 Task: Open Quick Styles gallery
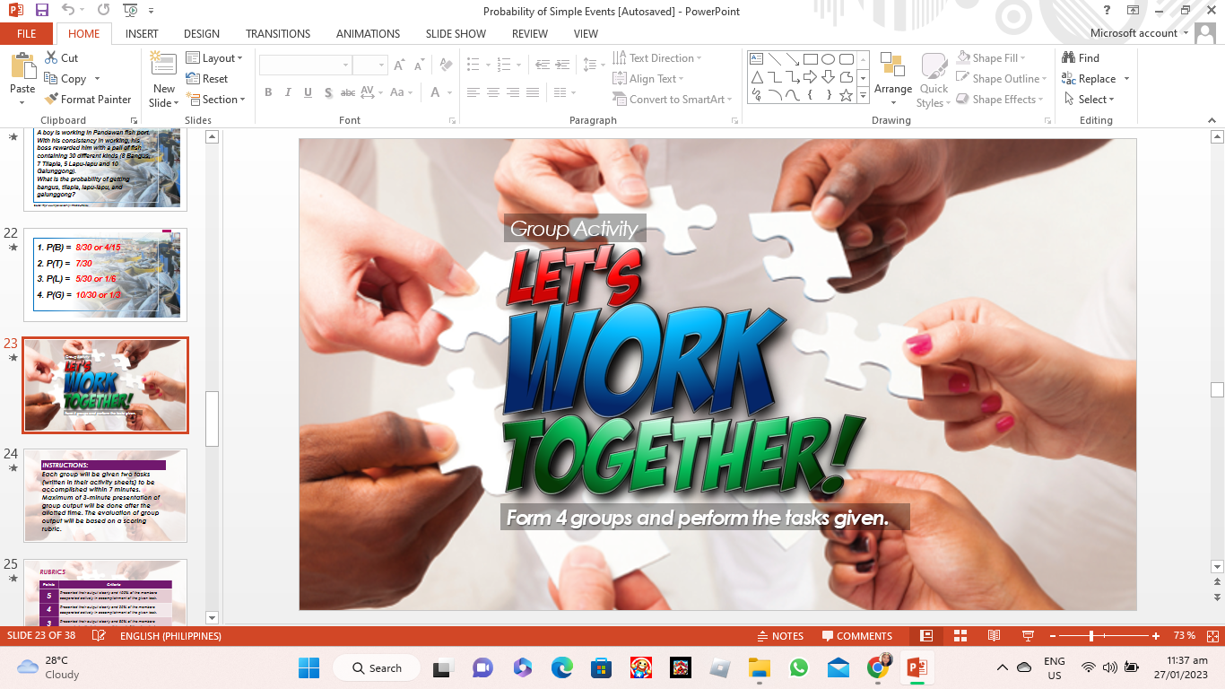934,81
